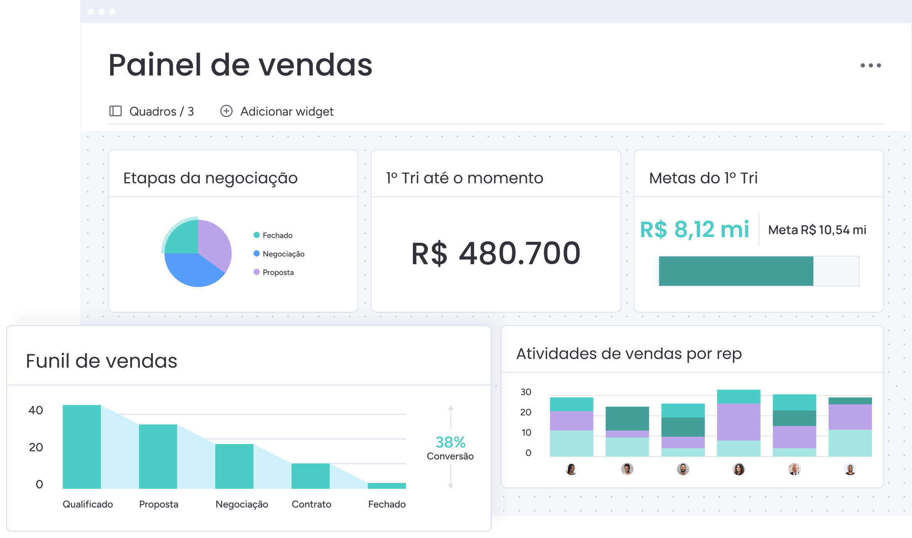Click the Funil de vendas widget title
This screenshot has width=912, height=538.
coord(101,361)
